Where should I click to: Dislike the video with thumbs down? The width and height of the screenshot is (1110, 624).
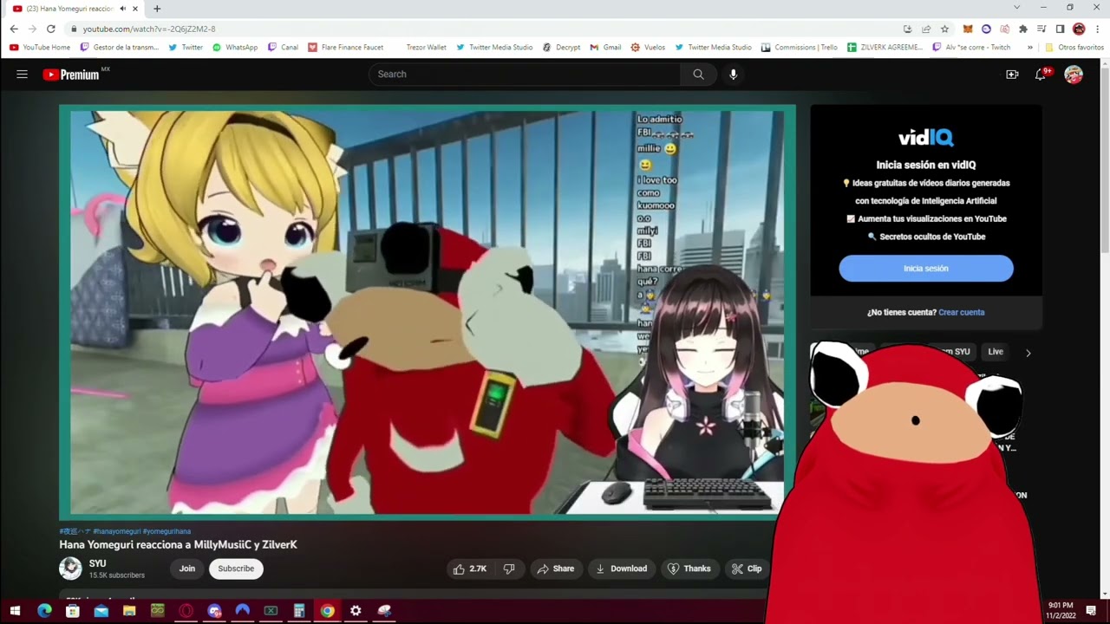(x=509, y=569)
